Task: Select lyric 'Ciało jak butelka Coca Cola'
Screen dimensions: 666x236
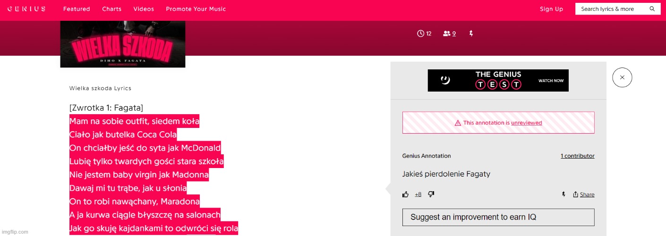Action: point(123,135)
